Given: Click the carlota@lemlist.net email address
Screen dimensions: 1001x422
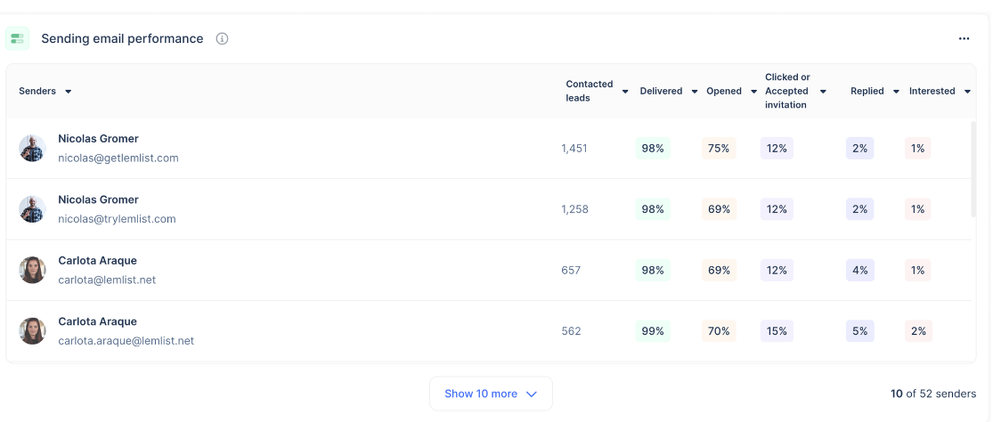Looking at the screenshot, I should (x=107, y=280).
